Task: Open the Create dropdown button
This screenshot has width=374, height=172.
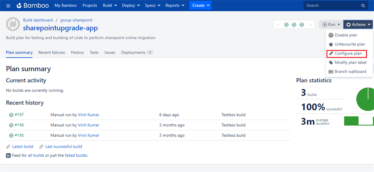Action: 201,5
